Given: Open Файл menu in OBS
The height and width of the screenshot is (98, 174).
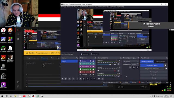Looking at the screenshot, I should (63, 7).
